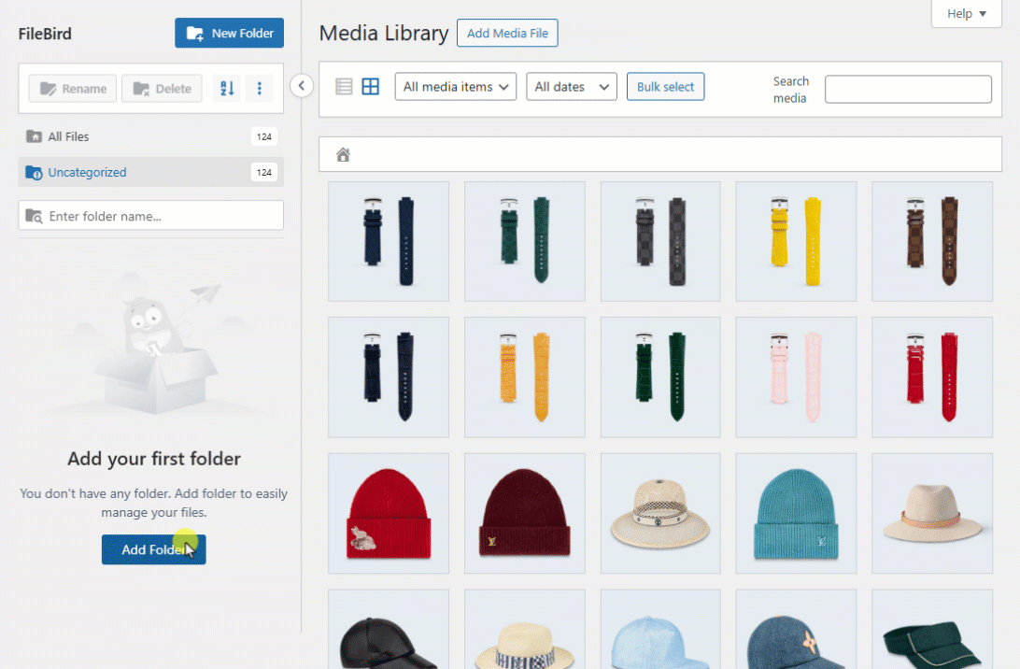
Task: Select the yellow watch strap thumbnail
Action: [796, 241]
